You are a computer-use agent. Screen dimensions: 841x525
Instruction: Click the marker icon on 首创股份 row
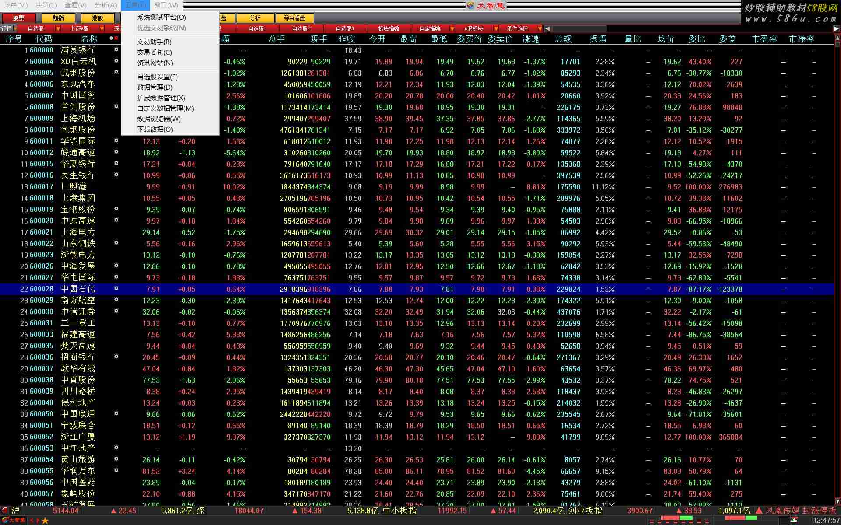[x=116, y=106]
